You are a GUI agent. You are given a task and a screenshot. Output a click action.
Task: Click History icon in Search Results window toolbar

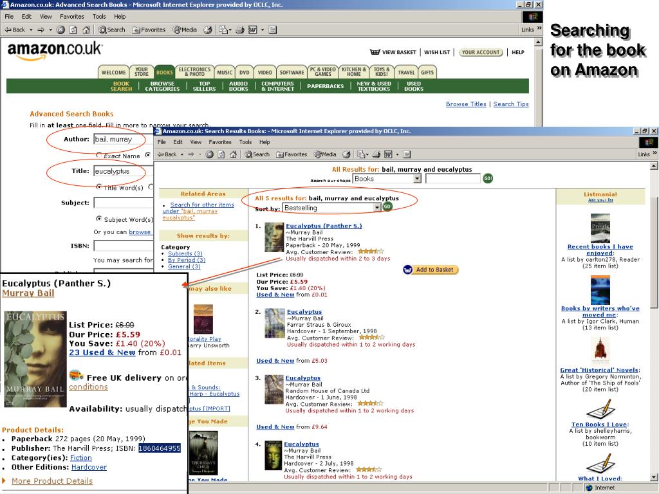[346, 154]
